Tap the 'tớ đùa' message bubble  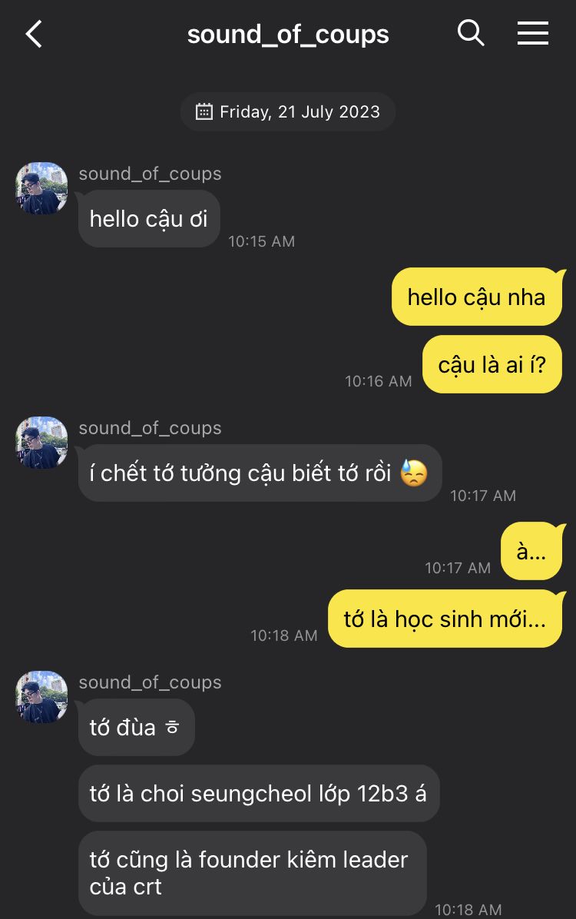pos(136,727)
